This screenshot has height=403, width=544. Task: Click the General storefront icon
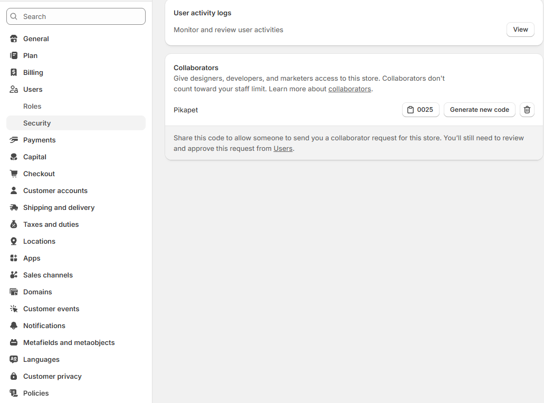14,39
